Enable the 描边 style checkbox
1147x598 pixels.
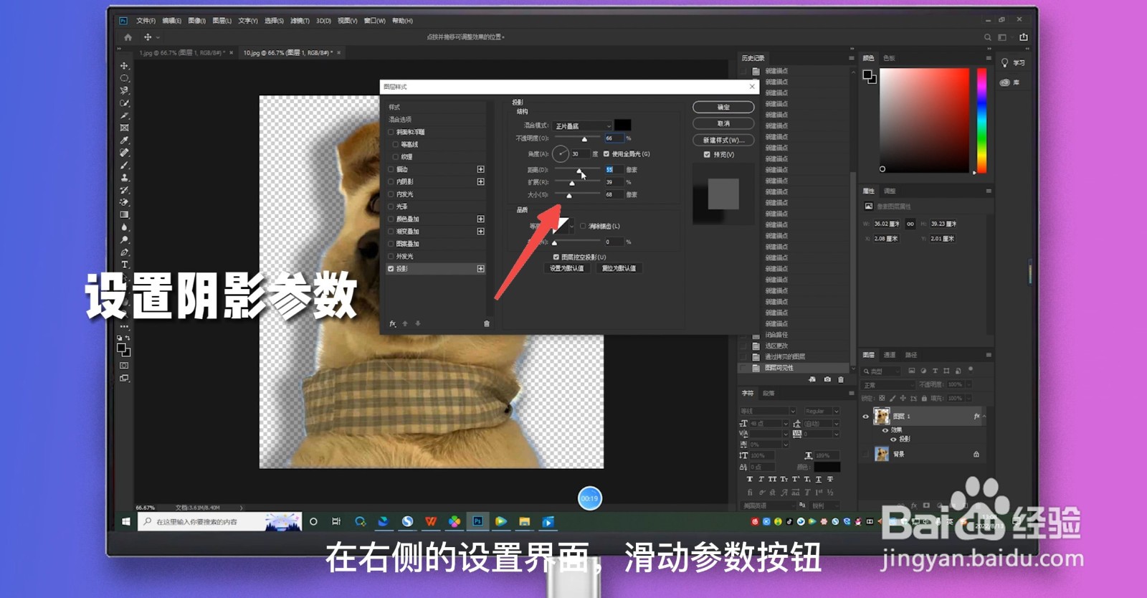tap(391, 169)
